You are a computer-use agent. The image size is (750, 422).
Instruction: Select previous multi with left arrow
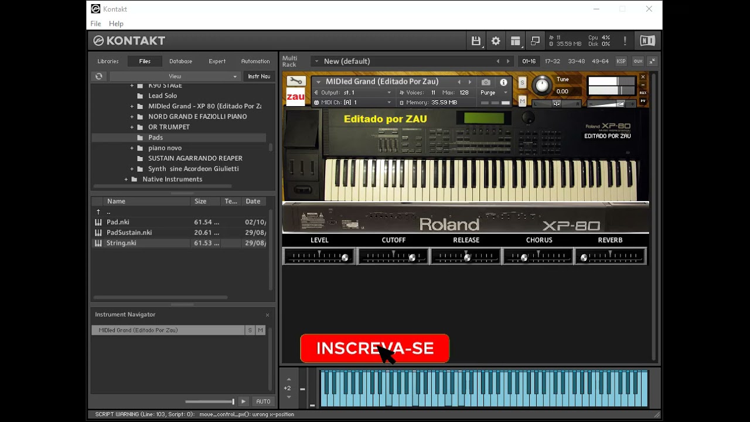click(x=498, y=61)
